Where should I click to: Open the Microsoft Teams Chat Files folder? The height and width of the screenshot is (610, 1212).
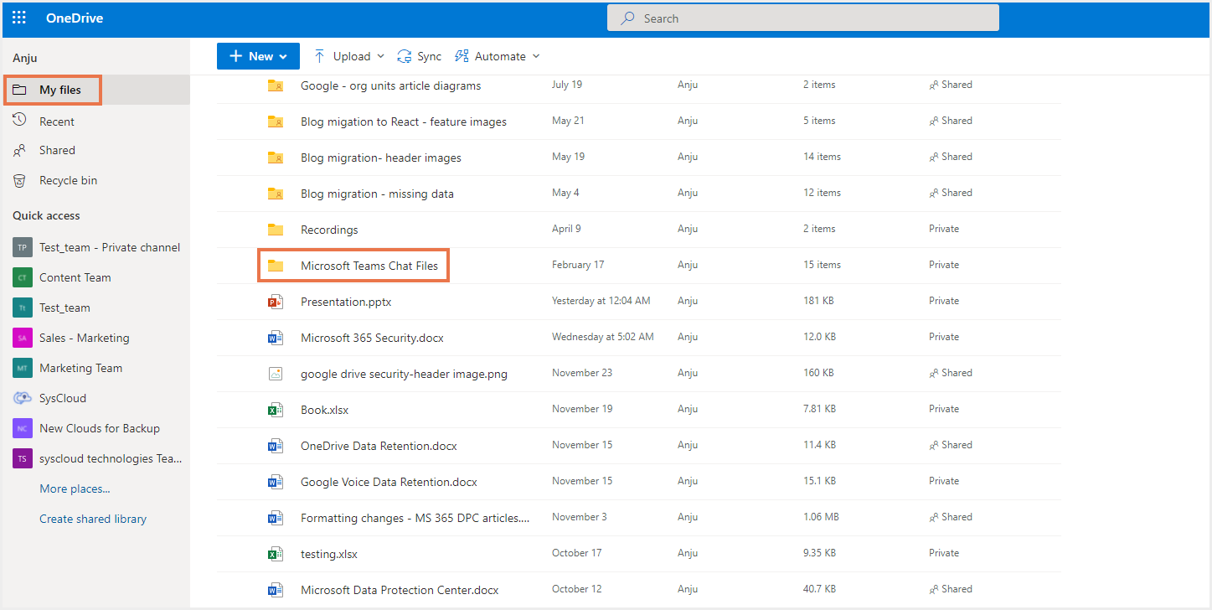click(x=369, y=266)
